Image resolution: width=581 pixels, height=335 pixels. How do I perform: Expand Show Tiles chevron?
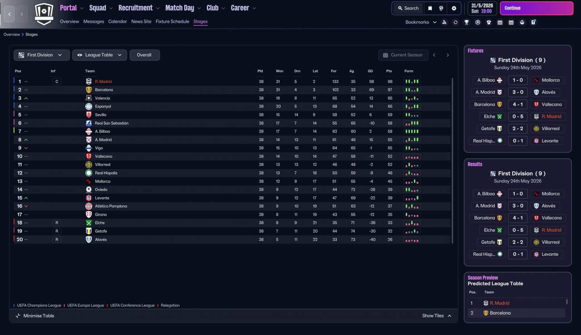coord(449,316)
